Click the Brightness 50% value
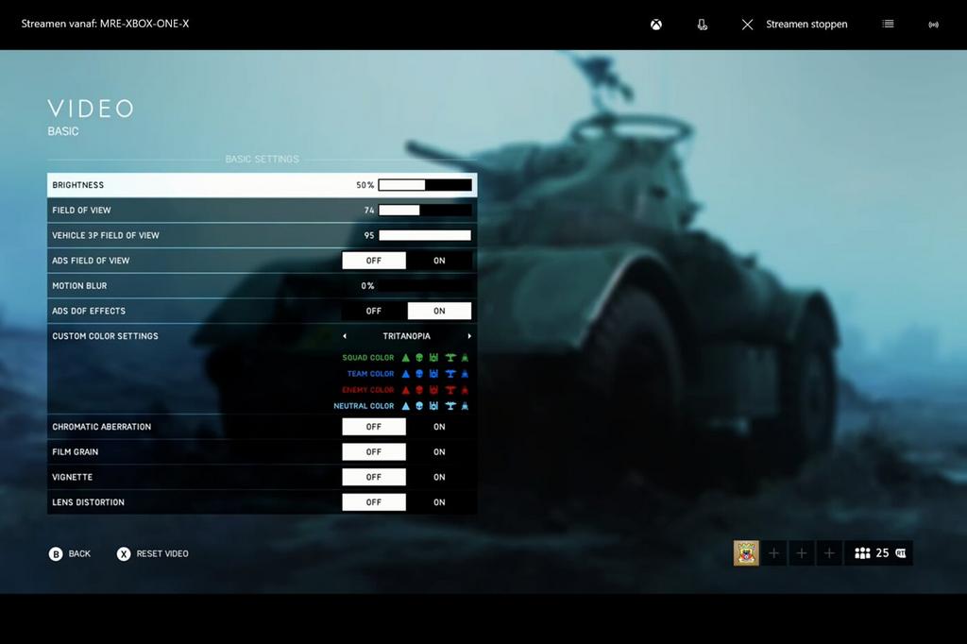 [365, 185]
